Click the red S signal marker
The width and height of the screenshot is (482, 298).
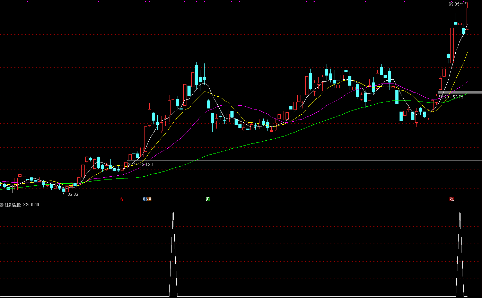121,199
